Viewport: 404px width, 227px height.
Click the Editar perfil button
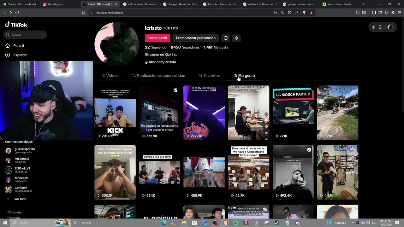click(157, 38)
